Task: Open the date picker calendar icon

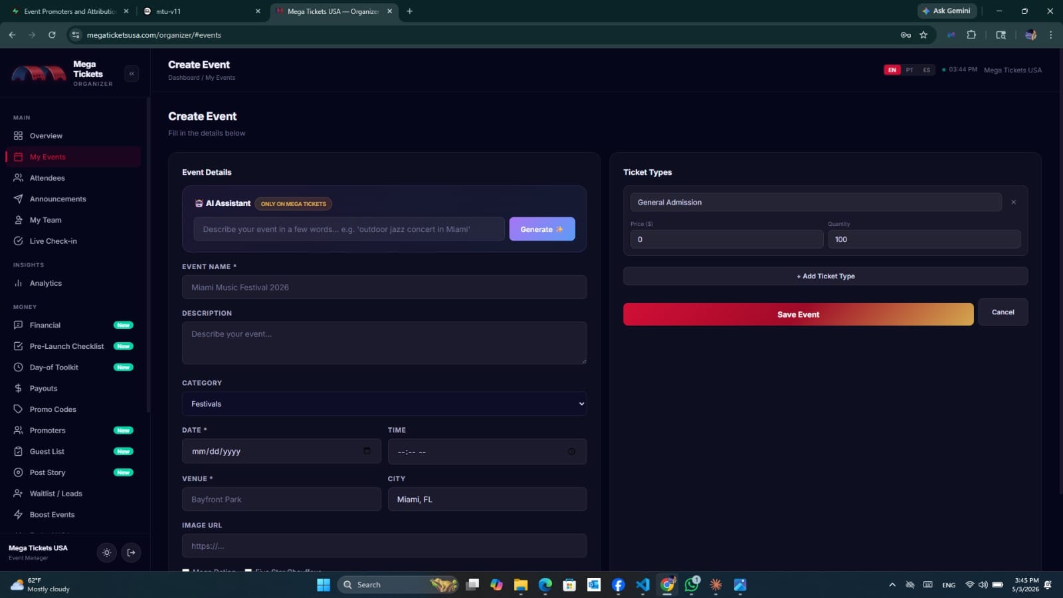Action: tap(367, 450)
